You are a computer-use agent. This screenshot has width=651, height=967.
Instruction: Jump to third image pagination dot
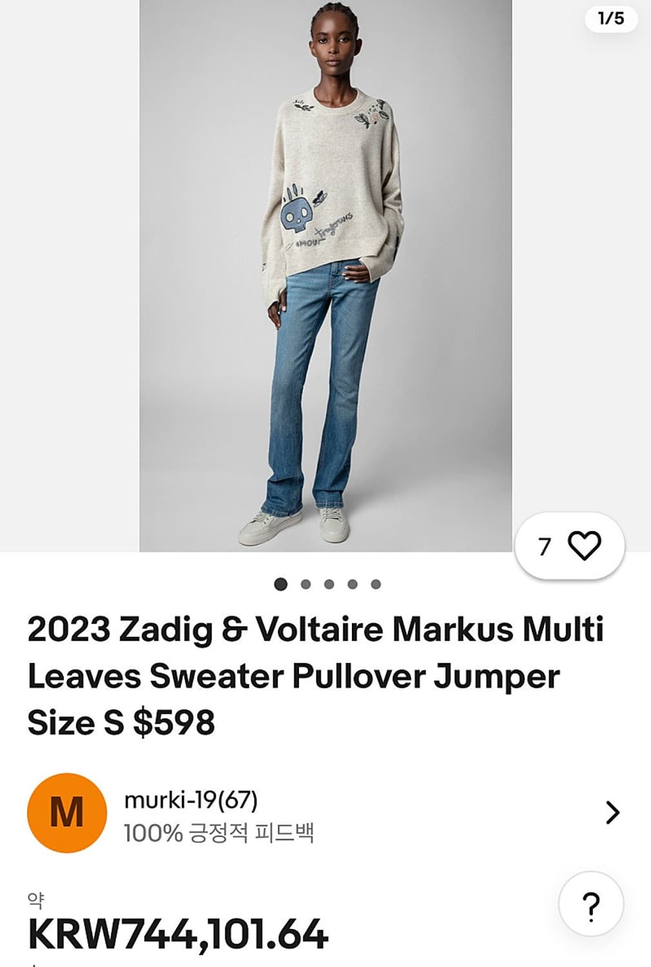[329, 584]
